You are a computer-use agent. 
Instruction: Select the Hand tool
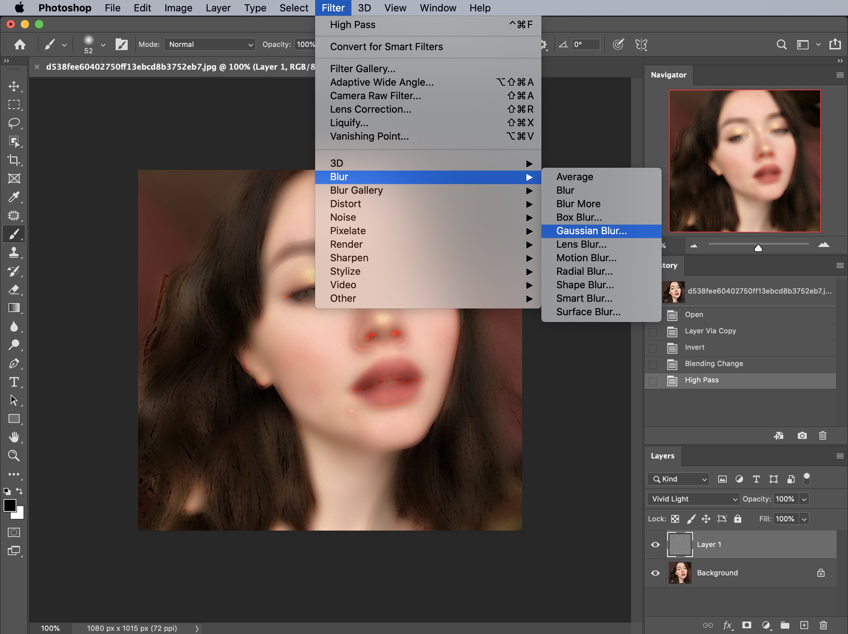14,437
